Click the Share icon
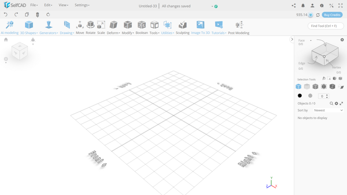 [x=294, y=5]
